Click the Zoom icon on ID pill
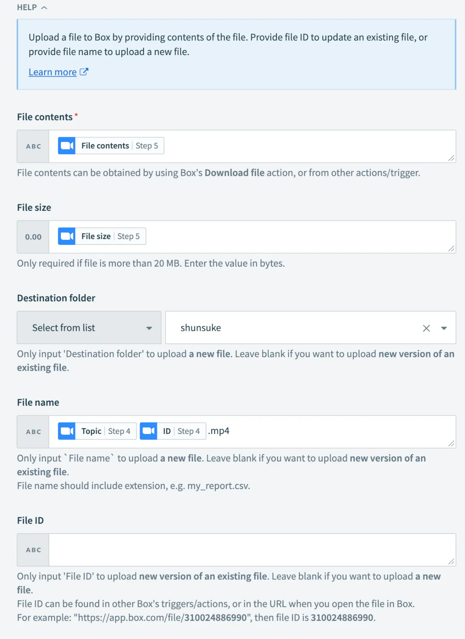The image size is (465, 639). (148, 431)
